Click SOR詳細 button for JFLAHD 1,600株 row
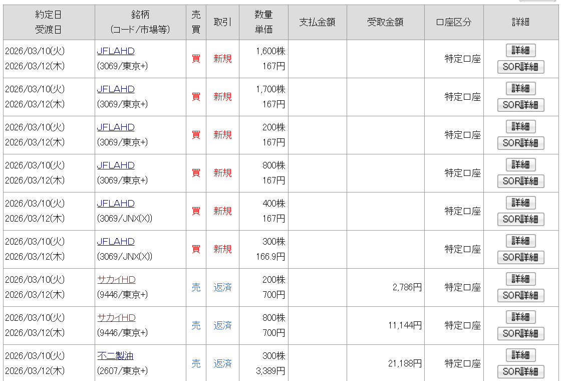This screenshot has width=562, height=381. point(520,67)
